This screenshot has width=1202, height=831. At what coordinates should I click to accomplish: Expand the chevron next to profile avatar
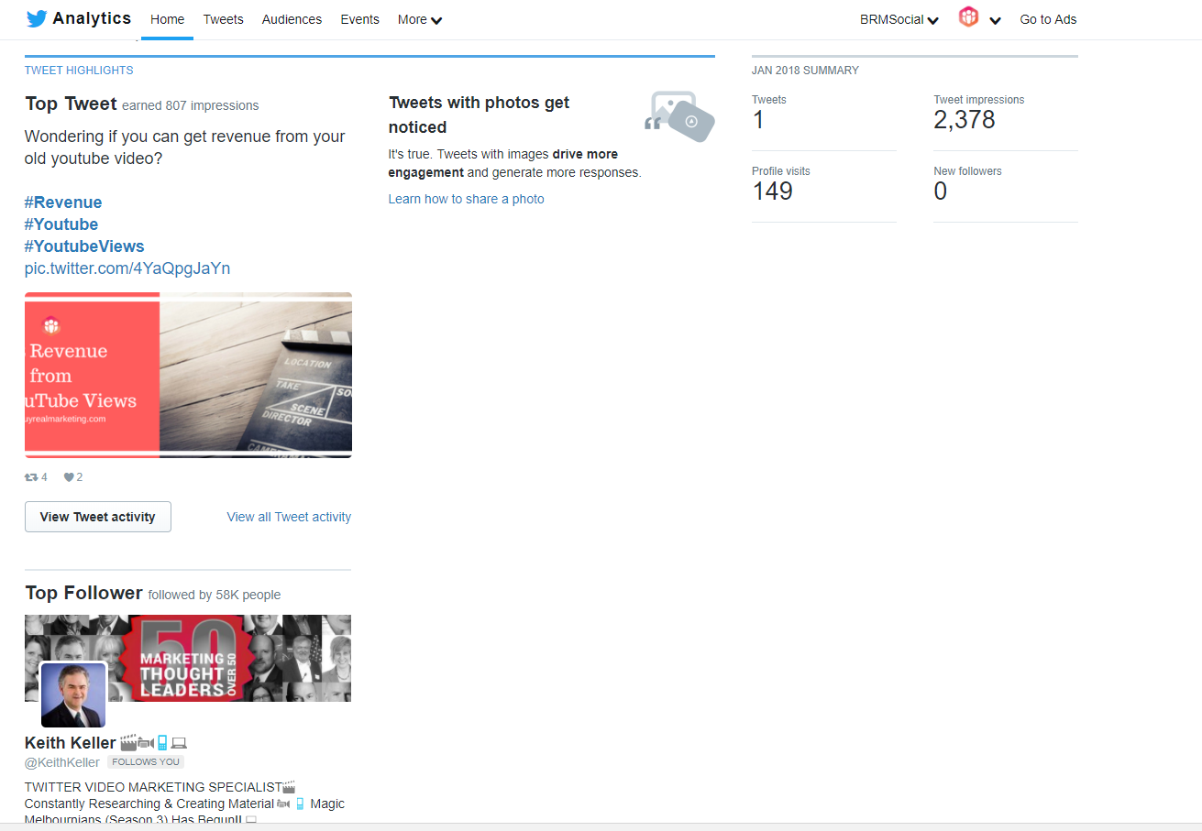pos(995,20)
